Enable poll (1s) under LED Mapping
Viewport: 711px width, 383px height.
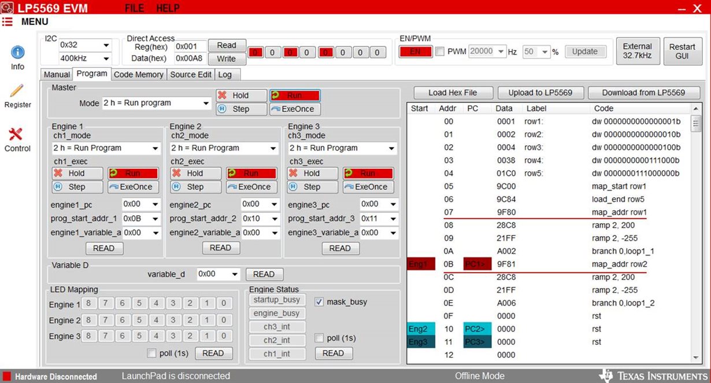pyautogui.click(x=152, y=353)
